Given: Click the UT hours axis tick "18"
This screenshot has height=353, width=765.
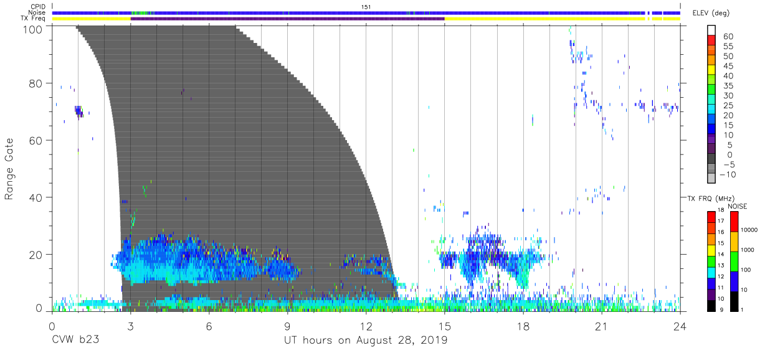Looking at the screenshot, I should click(523, 327).
